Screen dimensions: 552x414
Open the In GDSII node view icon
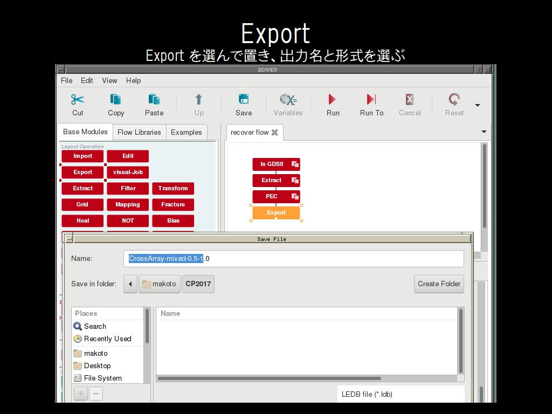[295, 164]
